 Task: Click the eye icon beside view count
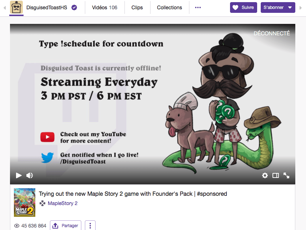[x=17, y=226]
